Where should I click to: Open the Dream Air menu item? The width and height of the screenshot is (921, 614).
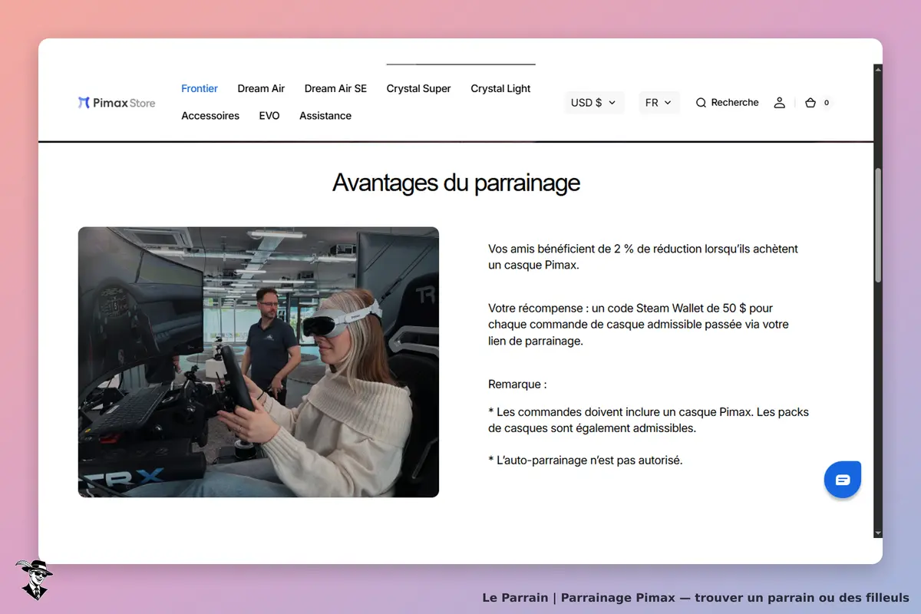pos(261,88)
